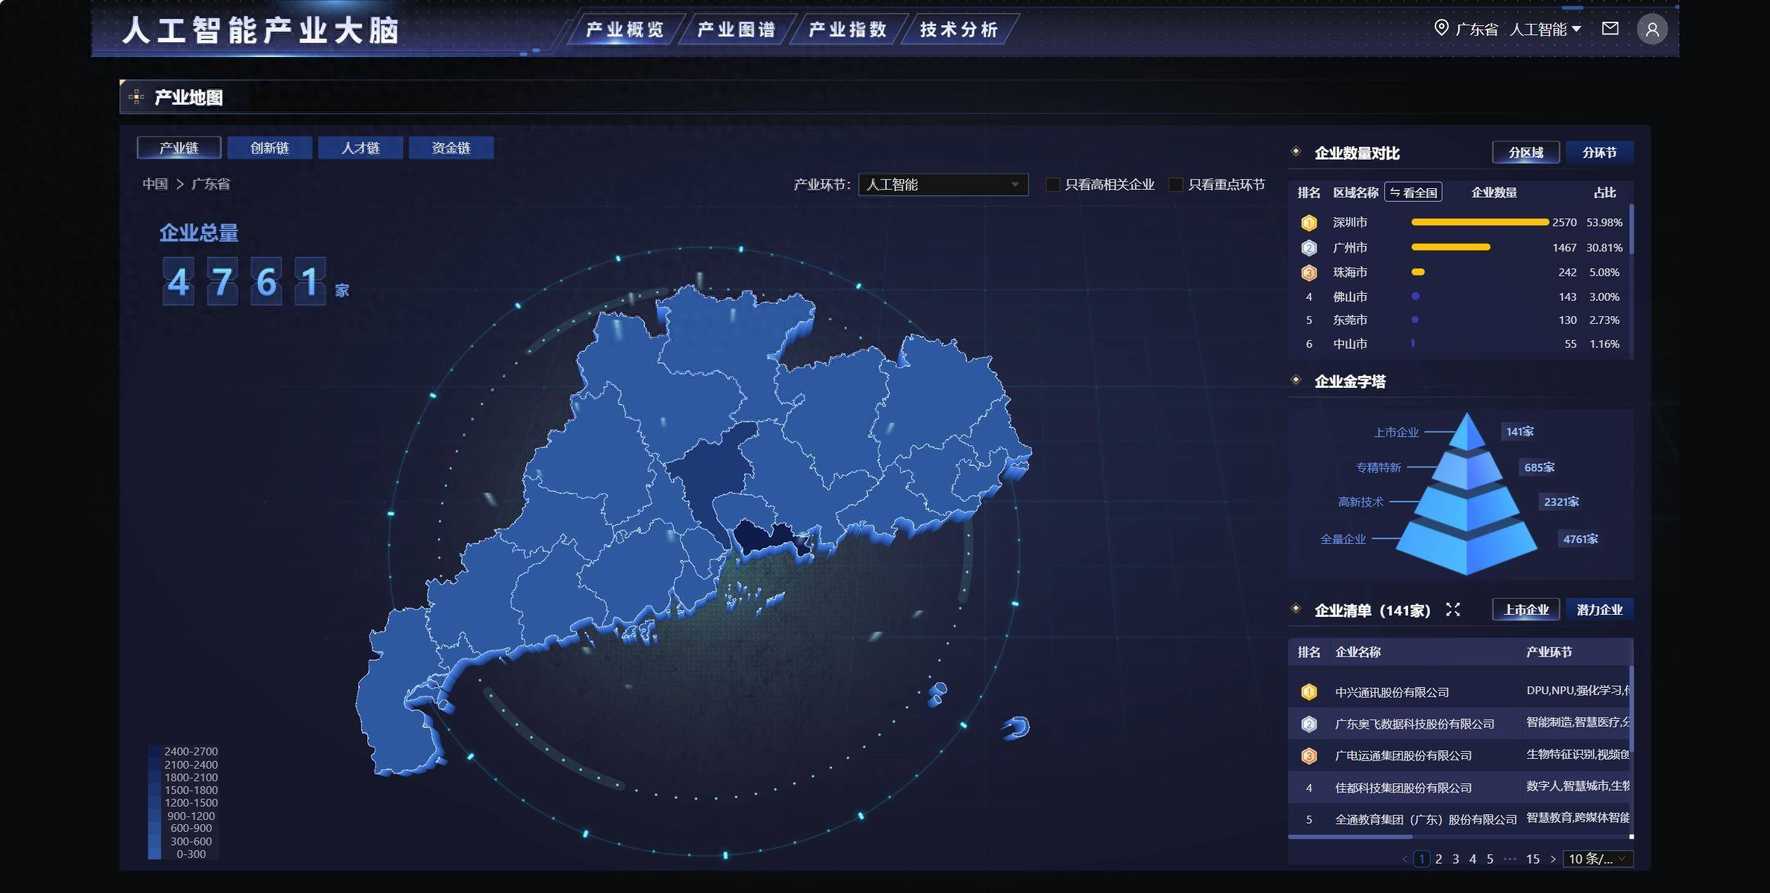Select the 创新链 chain tab
This screenshot has height=893, width=1770.
270,148
